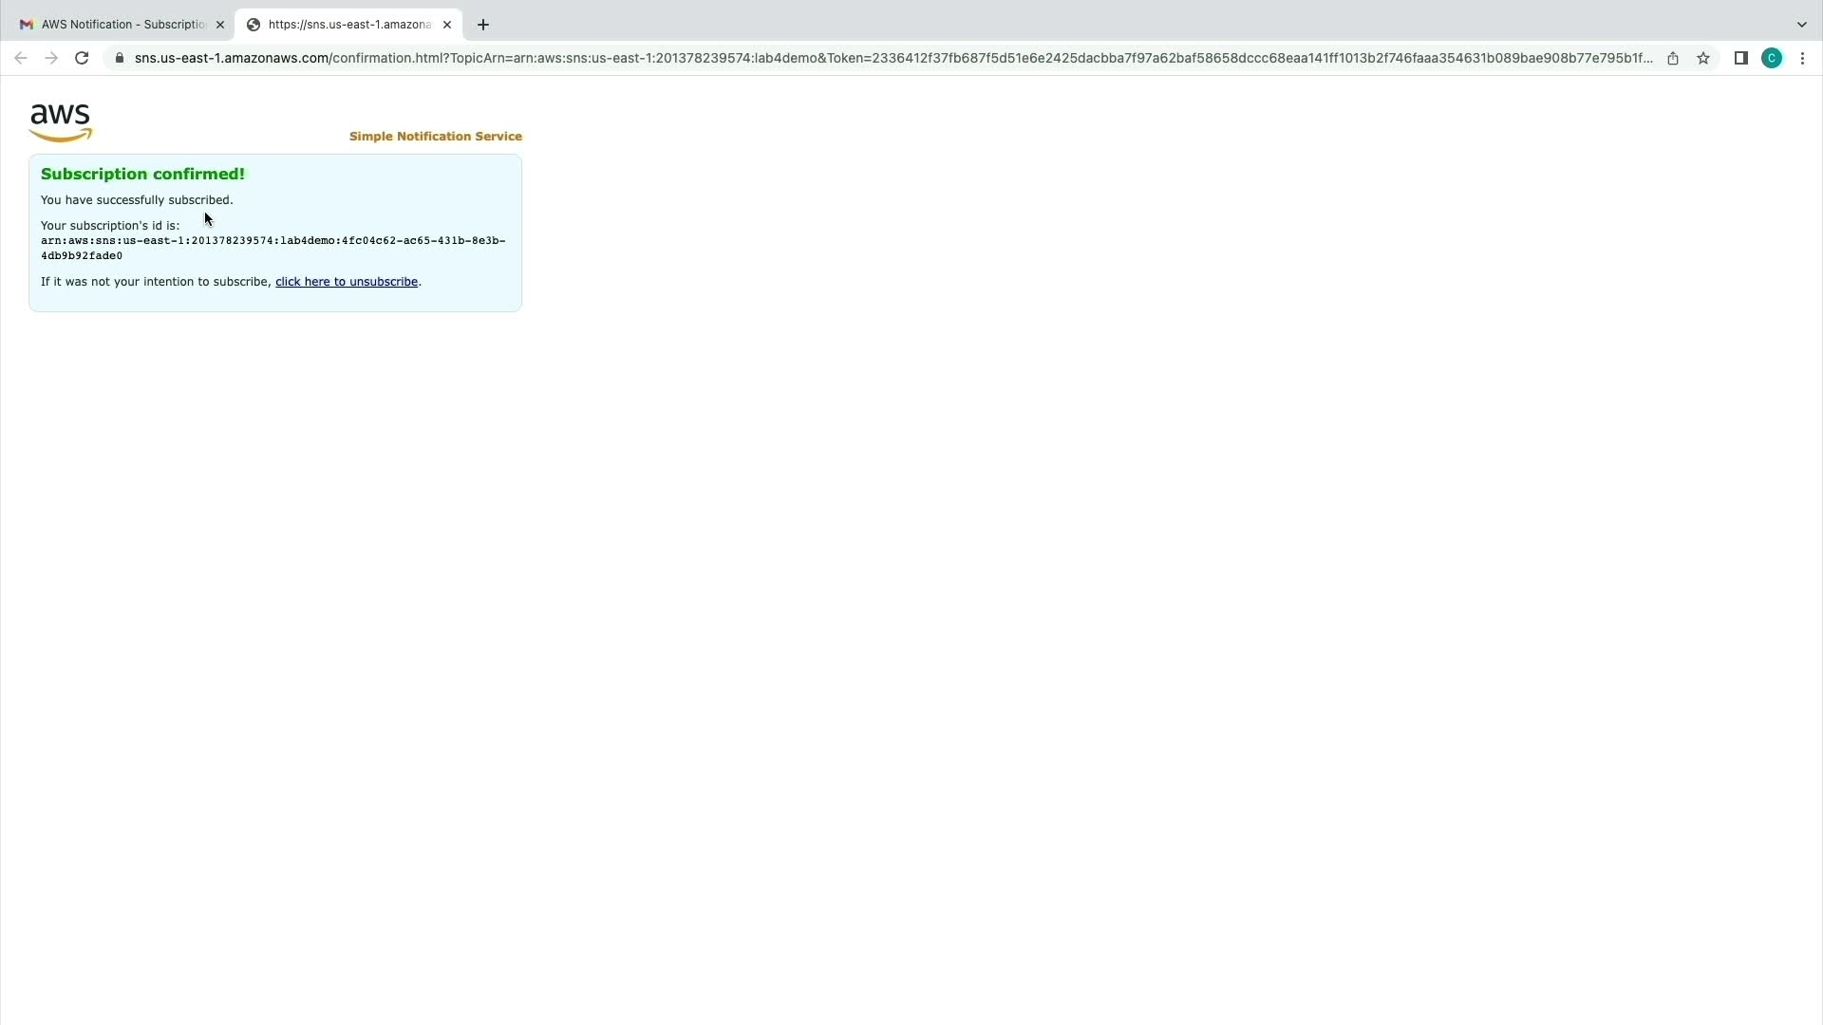Click here to unsubscribe link
This screenshot has width=1823, height=1025.
pyautogui.click(x=347, y=282)
